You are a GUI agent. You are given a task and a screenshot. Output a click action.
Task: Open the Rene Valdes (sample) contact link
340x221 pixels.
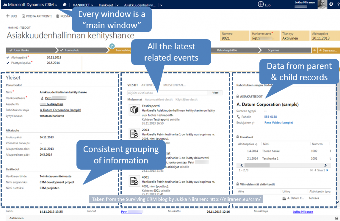278,122
